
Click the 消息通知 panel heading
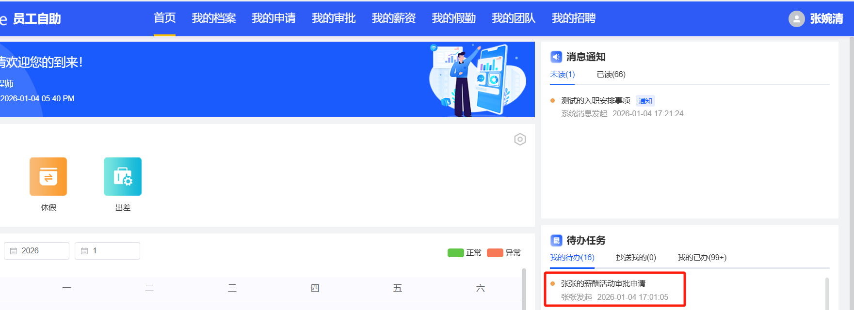(x=586, y=57)
